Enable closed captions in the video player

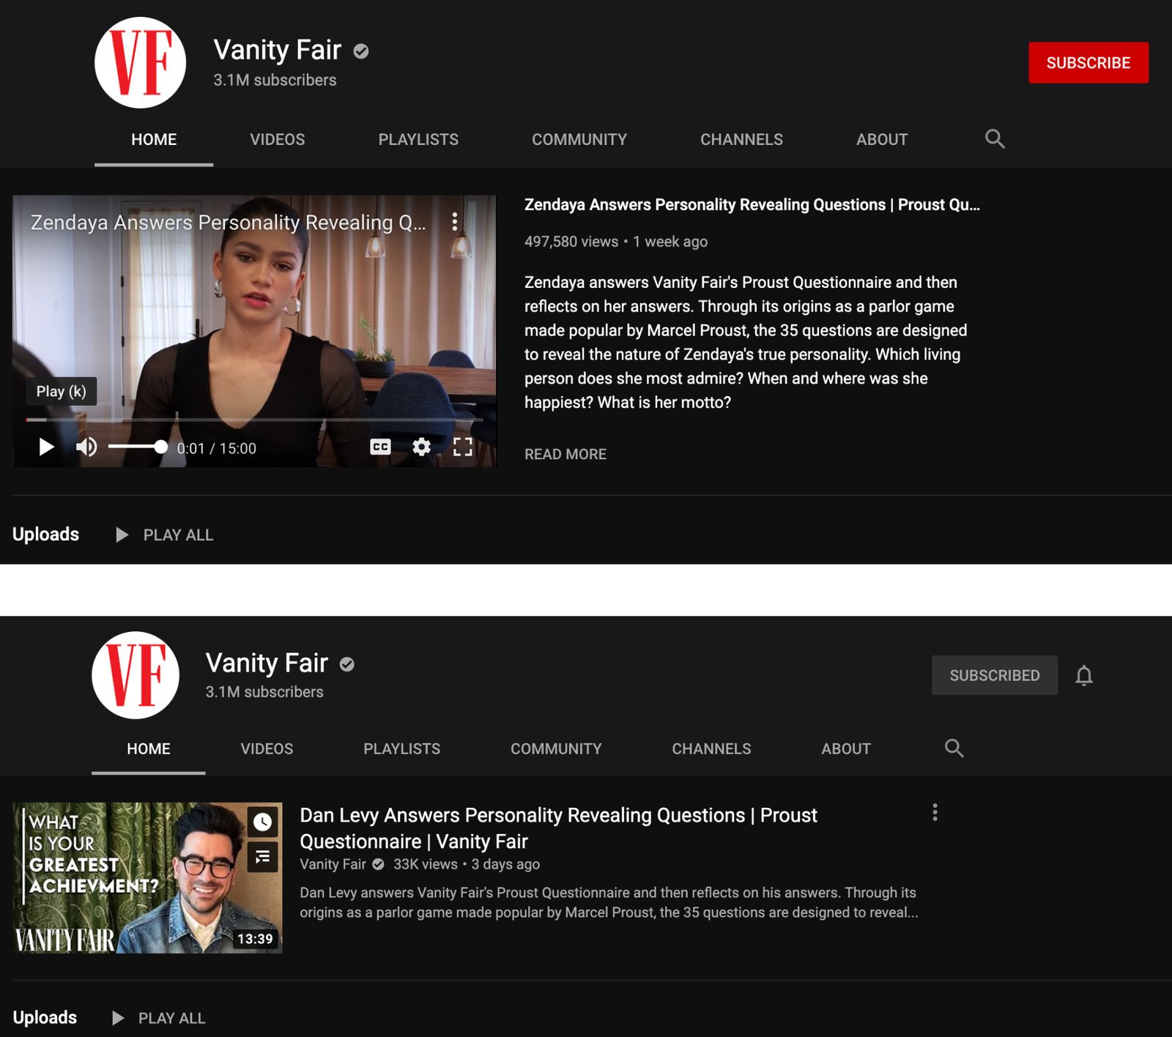pyautogui.click(x=379, y=447)
